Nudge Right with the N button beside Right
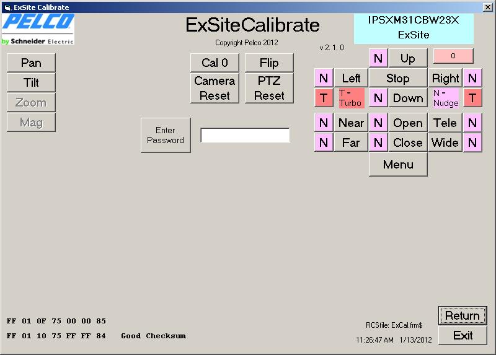This screenshot has width=496, height=355. 472,78
